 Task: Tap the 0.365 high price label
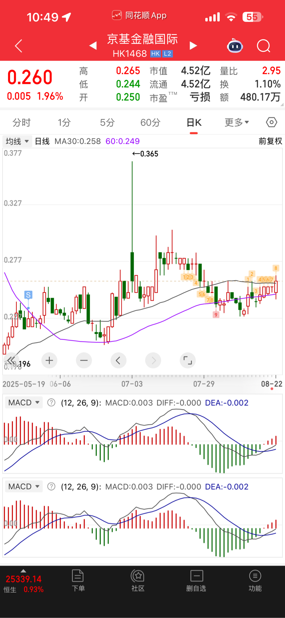tap(145, 154)
